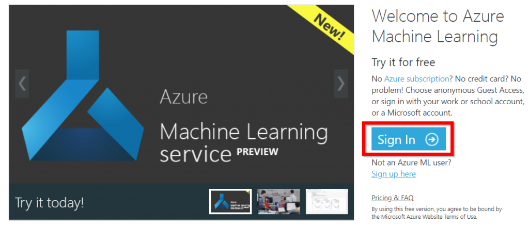Select the team meeting photo thumbnail
Image resolution: width=529 pixels, height=226 pixels.
(x=278, y=201)
